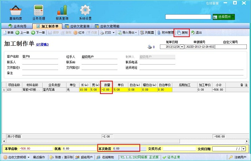This screenshot has width=251, height=161.
Task: Click the 复制 copy button
Action: pyautogui.click(x=182, y=33)
